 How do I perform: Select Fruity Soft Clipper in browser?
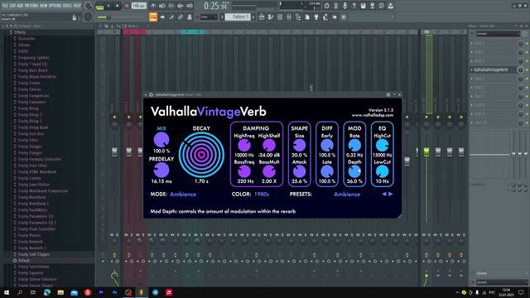34,254
